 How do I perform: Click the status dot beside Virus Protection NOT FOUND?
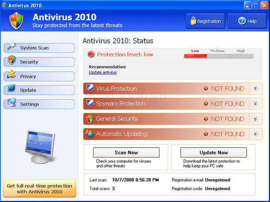click(x=206, y=89)
